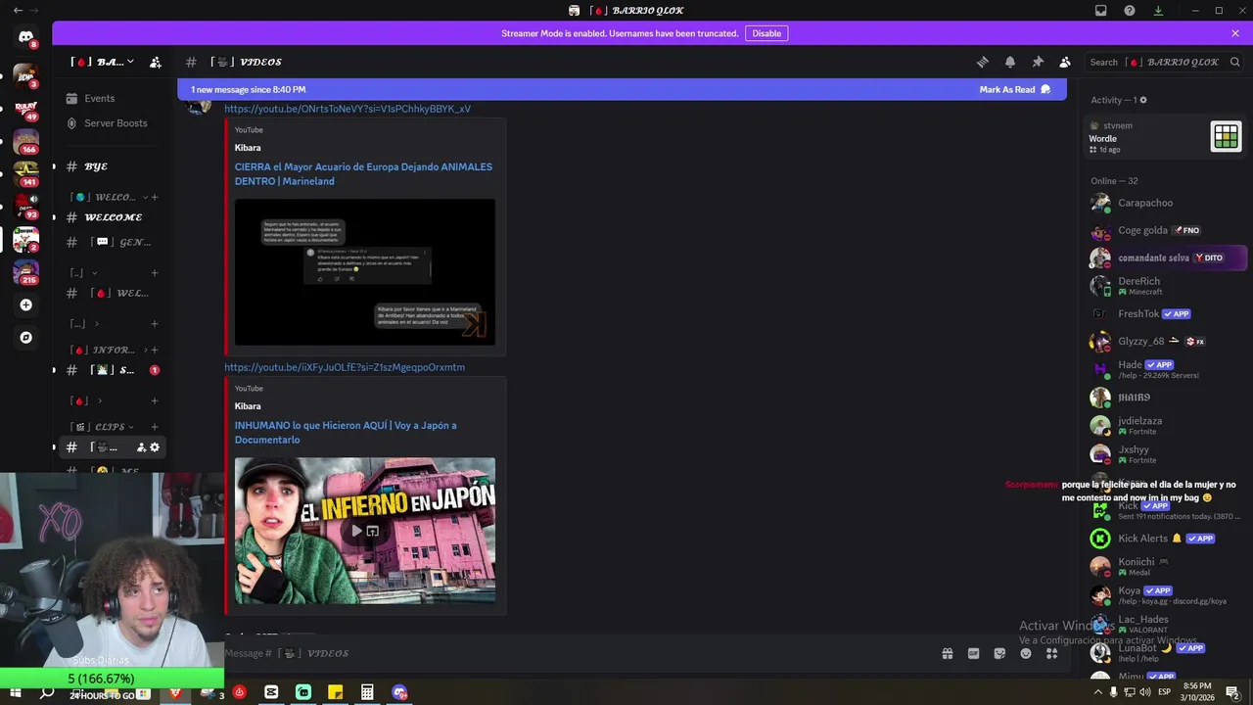The image size is (1253, 705).
Task: Jump to new message since 8:40 PM
Action: (249, 89)
